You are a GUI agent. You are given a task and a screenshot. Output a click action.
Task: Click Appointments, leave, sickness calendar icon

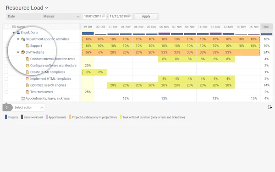(23, 99)
